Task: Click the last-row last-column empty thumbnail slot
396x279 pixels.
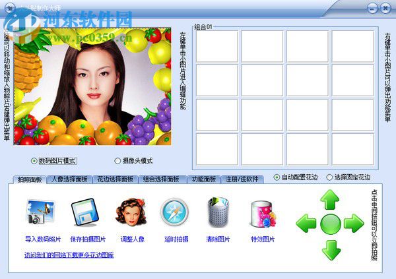Action: [x=352, y=149]
